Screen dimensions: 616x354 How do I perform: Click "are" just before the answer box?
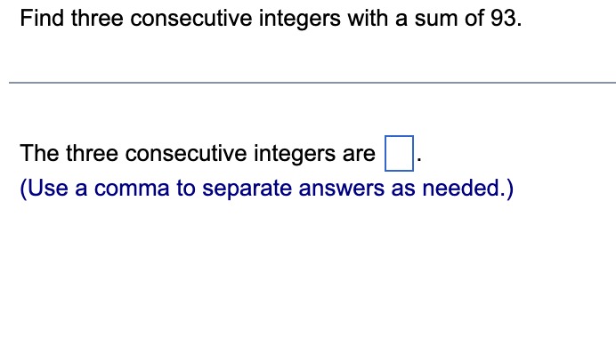click(359, 154)
